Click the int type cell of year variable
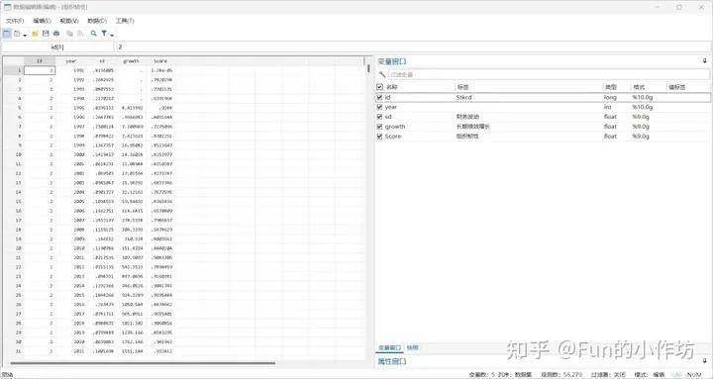This screenshot has width=713, height=379. (607, 107)
